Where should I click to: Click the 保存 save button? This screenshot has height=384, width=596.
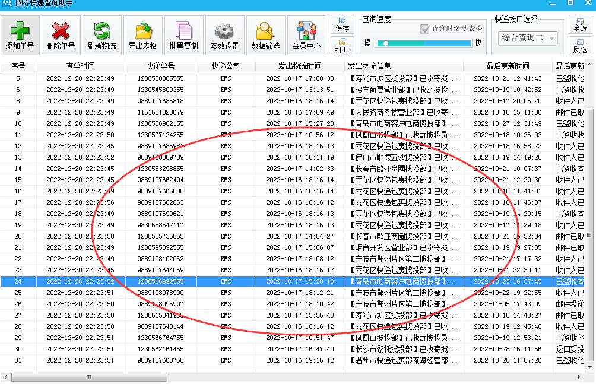[342, 25]
